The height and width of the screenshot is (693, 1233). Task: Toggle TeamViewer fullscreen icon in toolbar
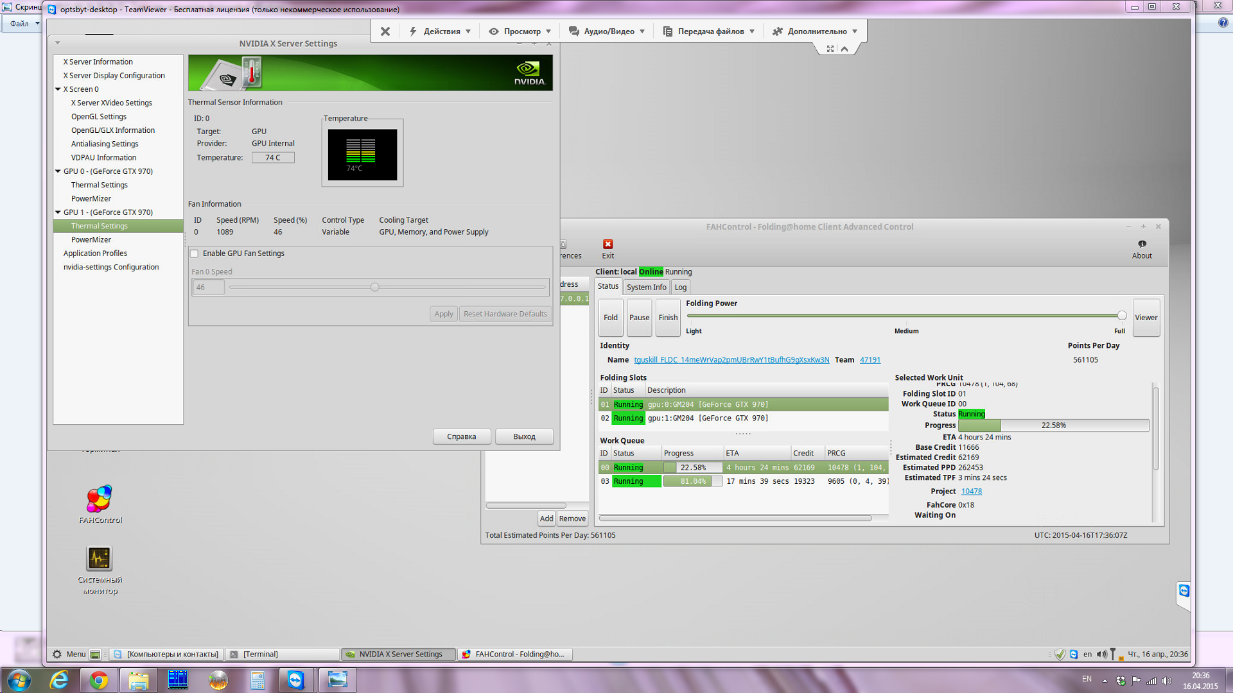(x=830, y=49)
